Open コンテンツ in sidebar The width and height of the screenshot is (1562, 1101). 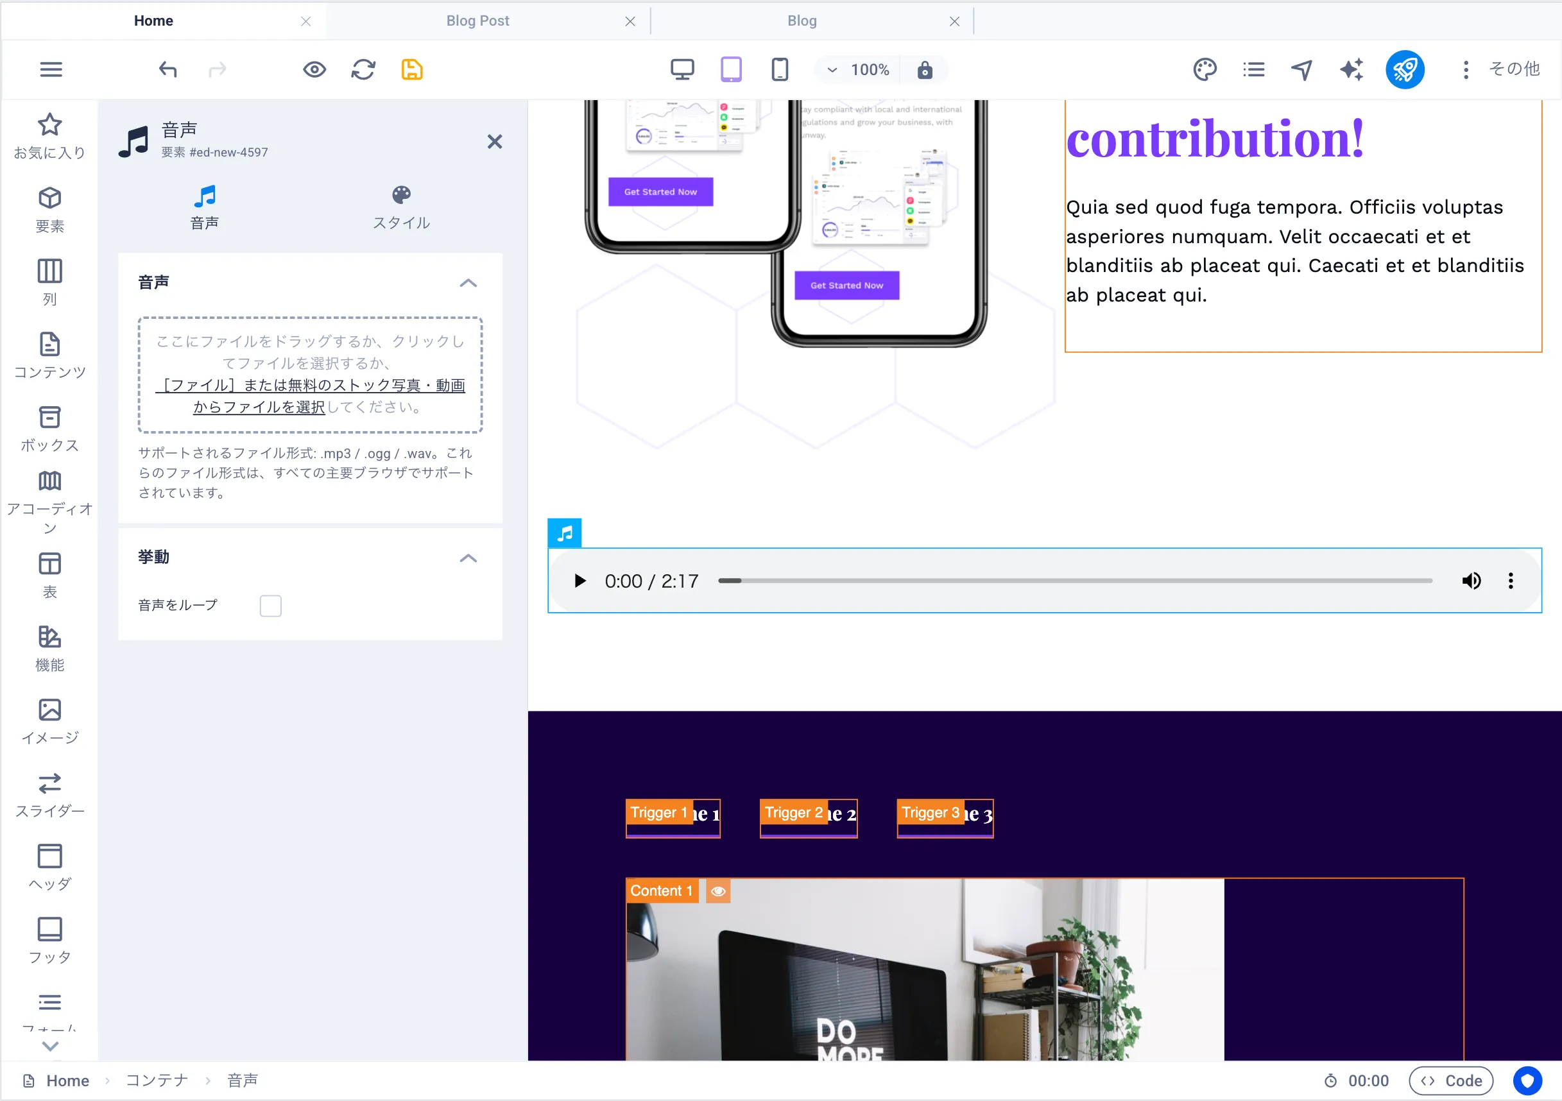coord(49,355)
